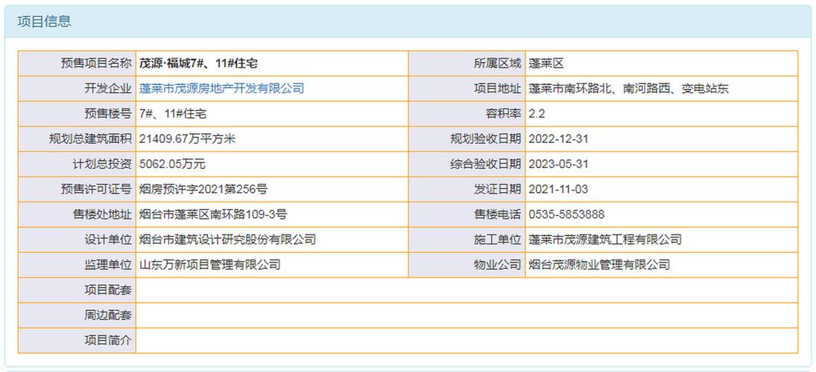Select 山东万新项目管理有限公司 text
The image size is (816, 372).
coord(209,264)
